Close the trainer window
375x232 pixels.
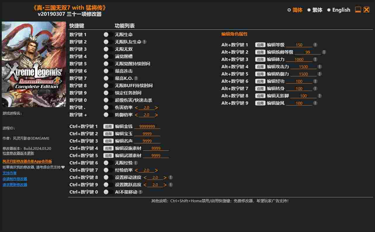pos(367,10)
